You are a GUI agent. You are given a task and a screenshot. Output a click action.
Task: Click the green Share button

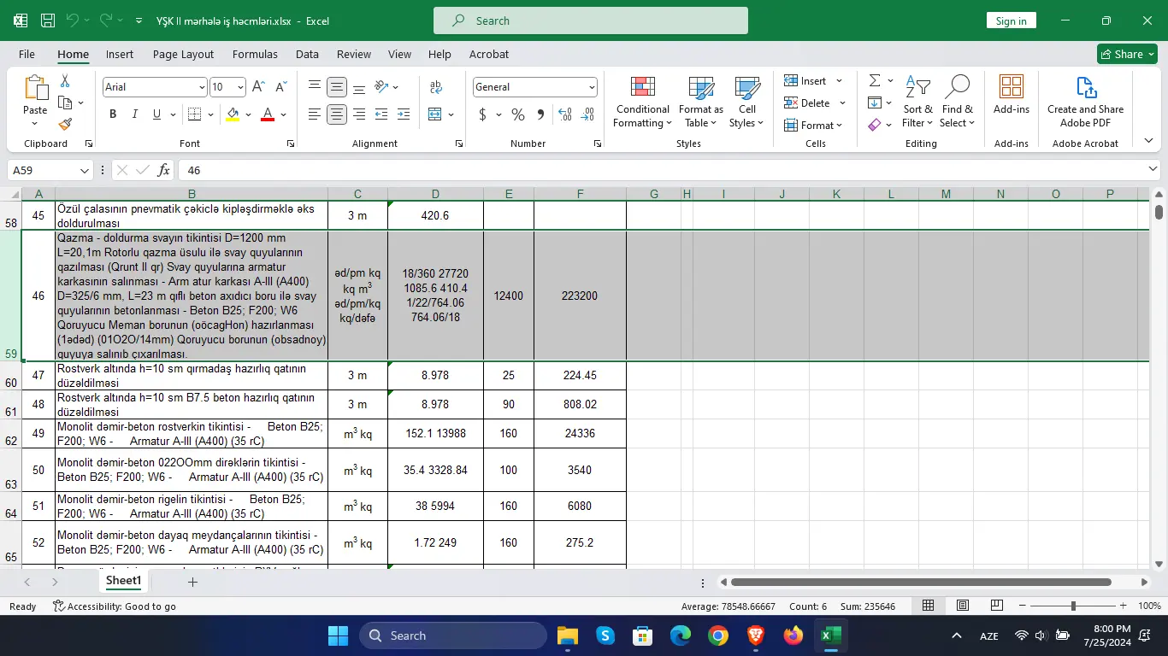(x=1127, y=54)
